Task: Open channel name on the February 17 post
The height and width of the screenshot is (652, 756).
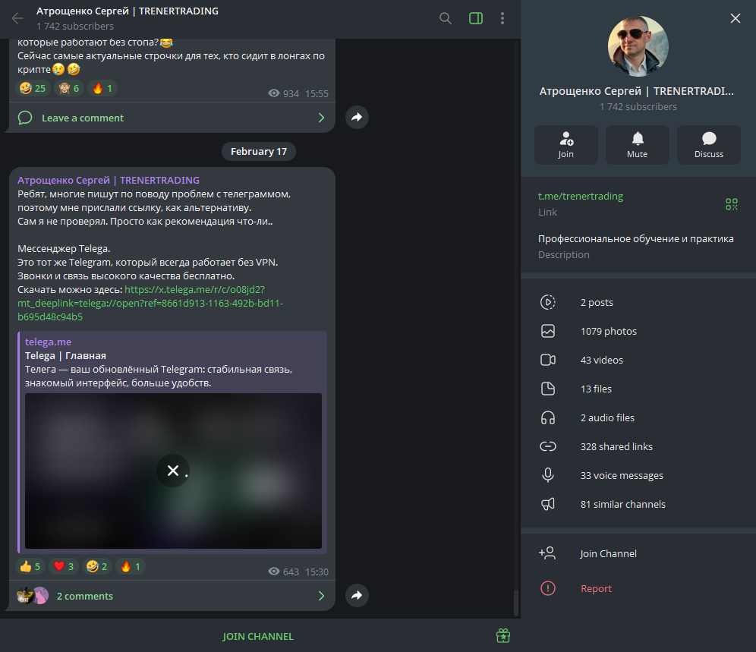Action: tap(109, 181)
